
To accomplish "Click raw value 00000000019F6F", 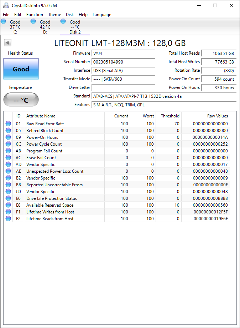I will (x=210, y=218).
